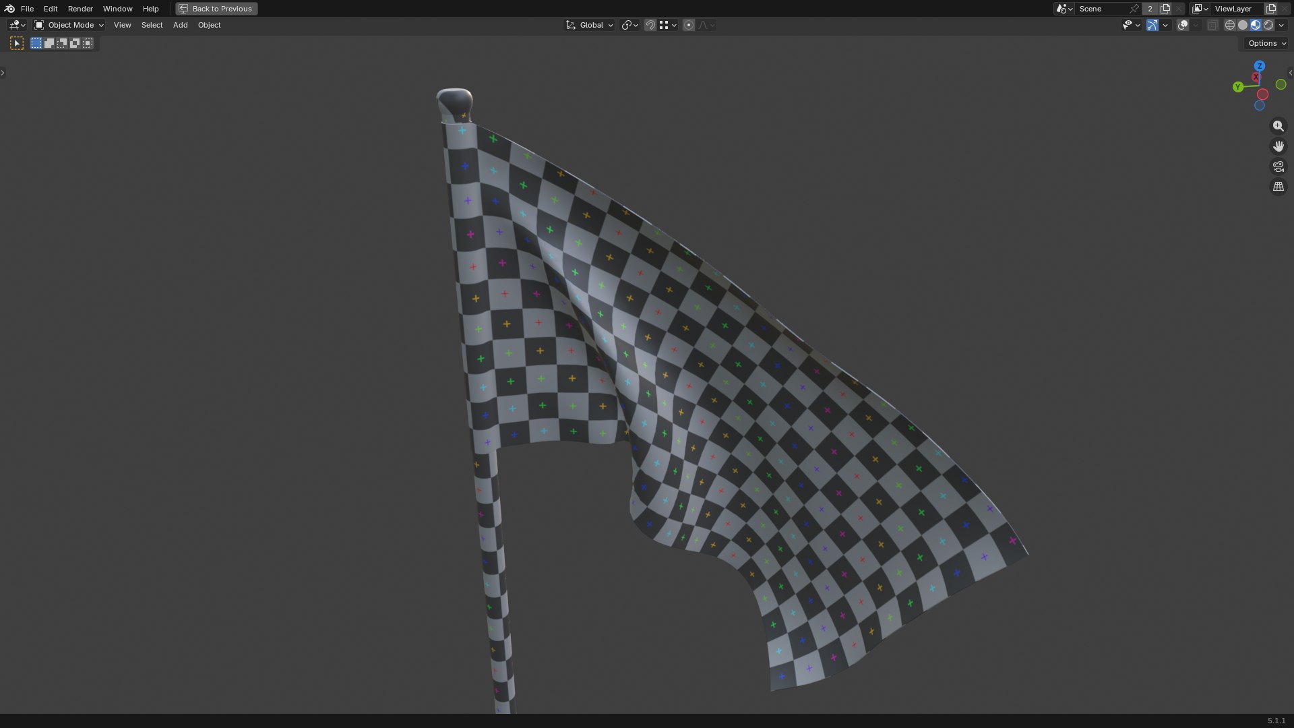This screenshot has width=1294, height=728.
Task: Click the zoom view magnifier icon
Action: coord(1278,126)
